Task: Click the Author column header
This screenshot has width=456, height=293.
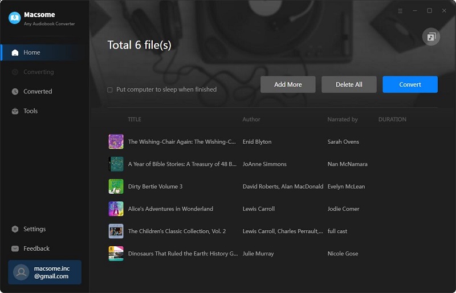Action: tap(251, 120)
